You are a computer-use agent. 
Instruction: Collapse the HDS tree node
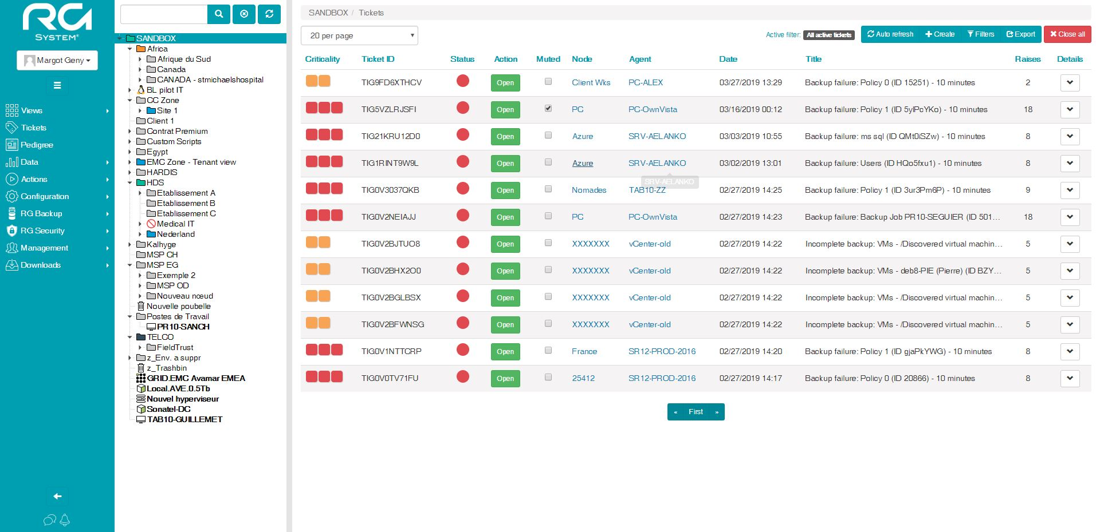pyautogui.click(x=130, y=183)
